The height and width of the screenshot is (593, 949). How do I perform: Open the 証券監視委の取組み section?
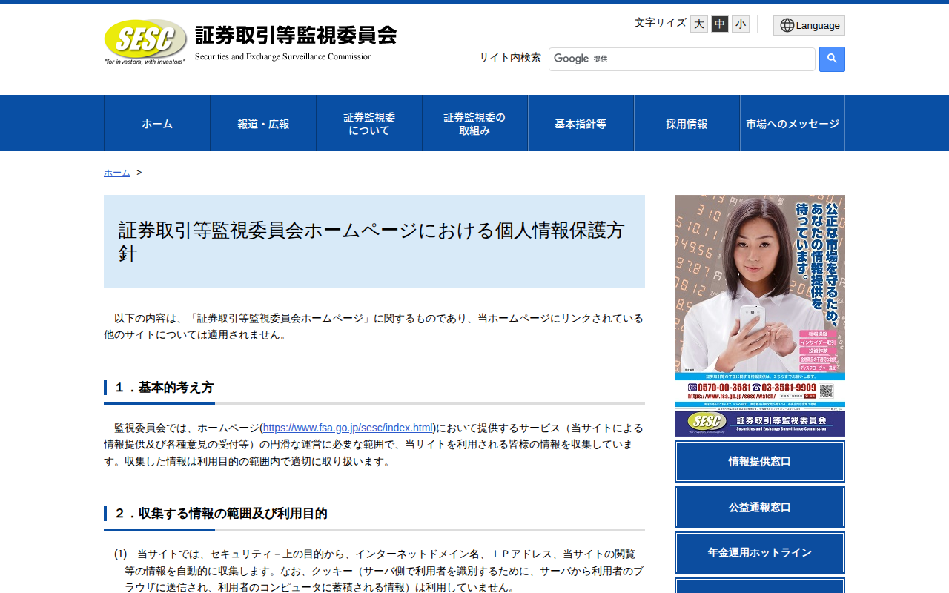coord(474,123)
